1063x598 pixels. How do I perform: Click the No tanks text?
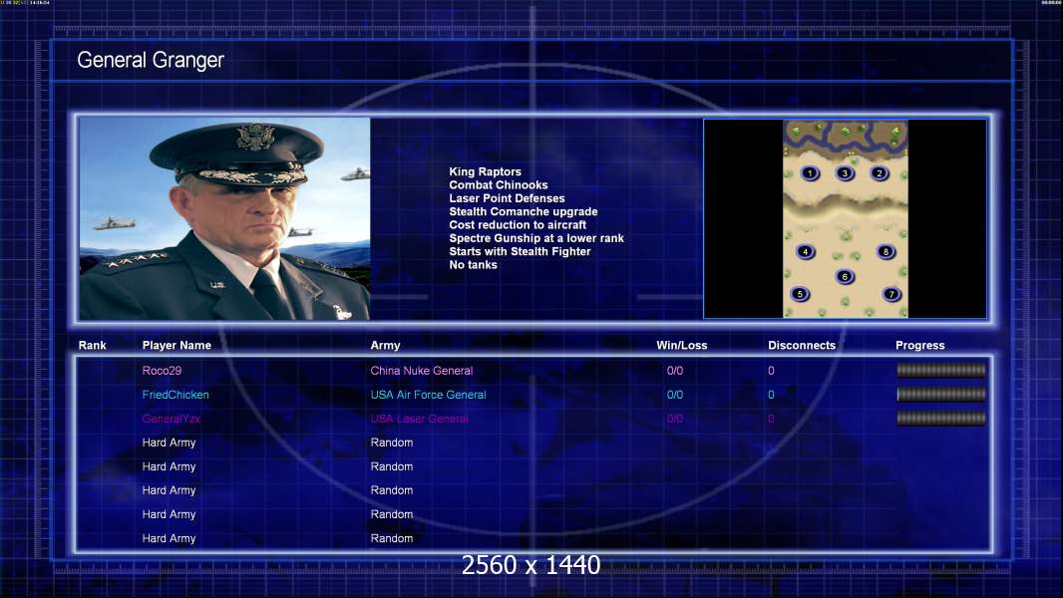[473, 265]
